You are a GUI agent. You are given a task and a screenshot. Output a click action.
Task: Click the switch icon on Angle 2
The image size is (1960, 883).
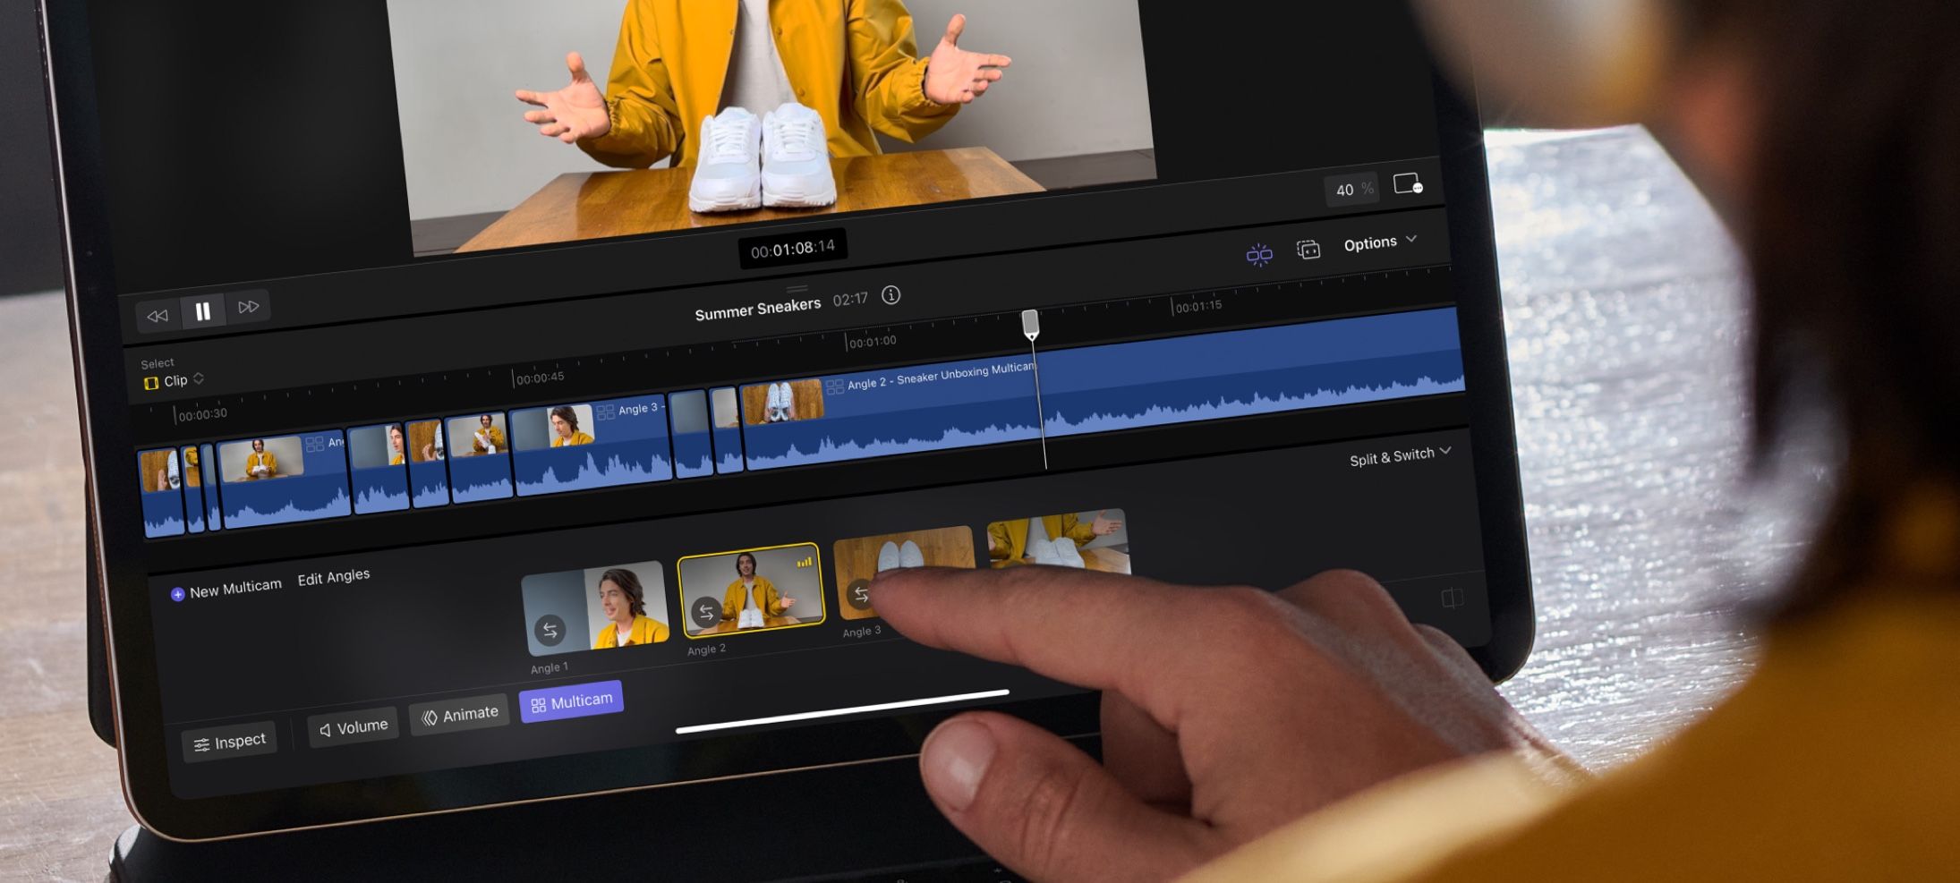tap(706, 613)
